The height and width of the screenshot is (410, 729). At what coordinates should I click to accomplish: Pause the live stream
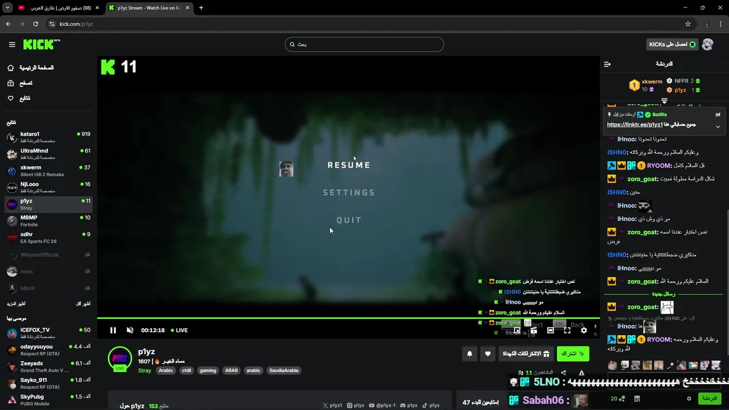113,330
